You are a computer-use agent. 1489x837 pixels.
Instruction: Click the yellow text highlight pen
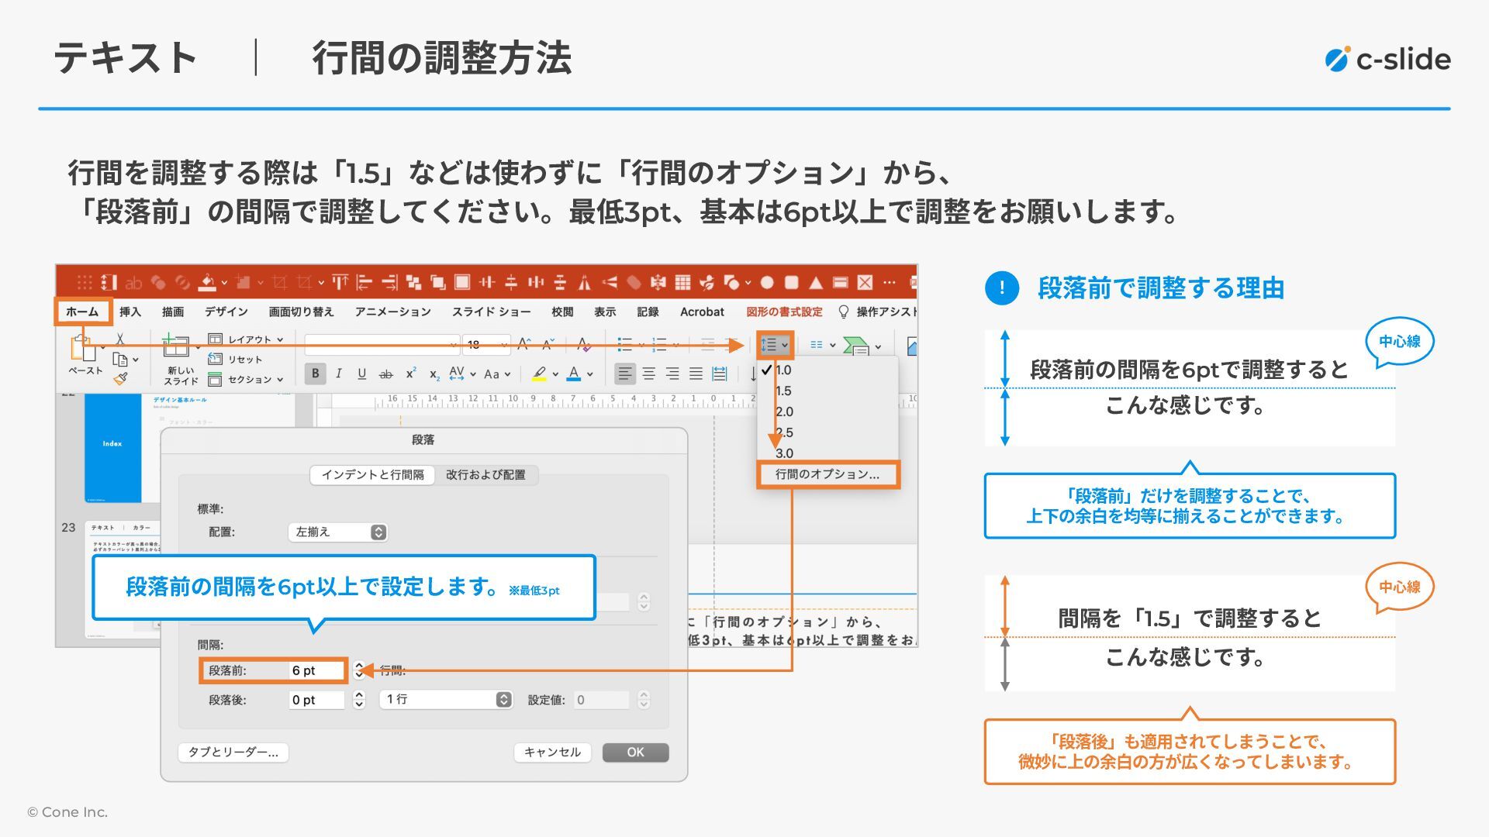point(539,374)
